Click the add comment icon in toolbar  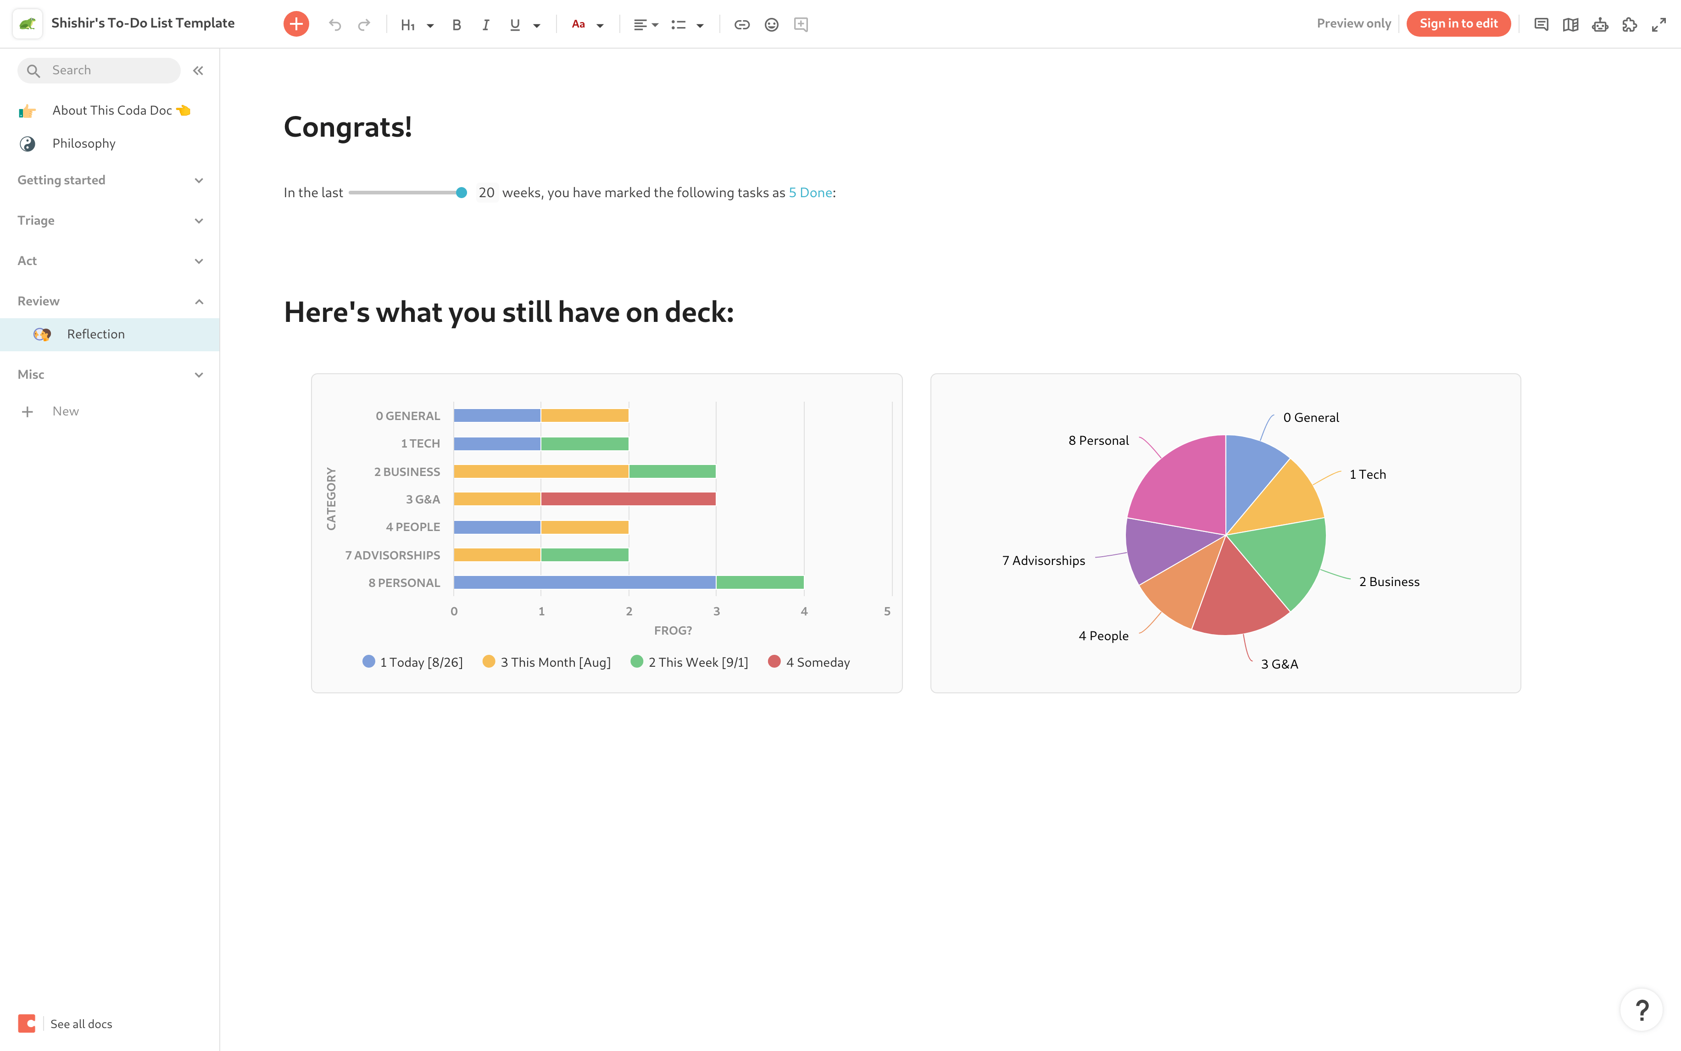click(x=801, y=24)
